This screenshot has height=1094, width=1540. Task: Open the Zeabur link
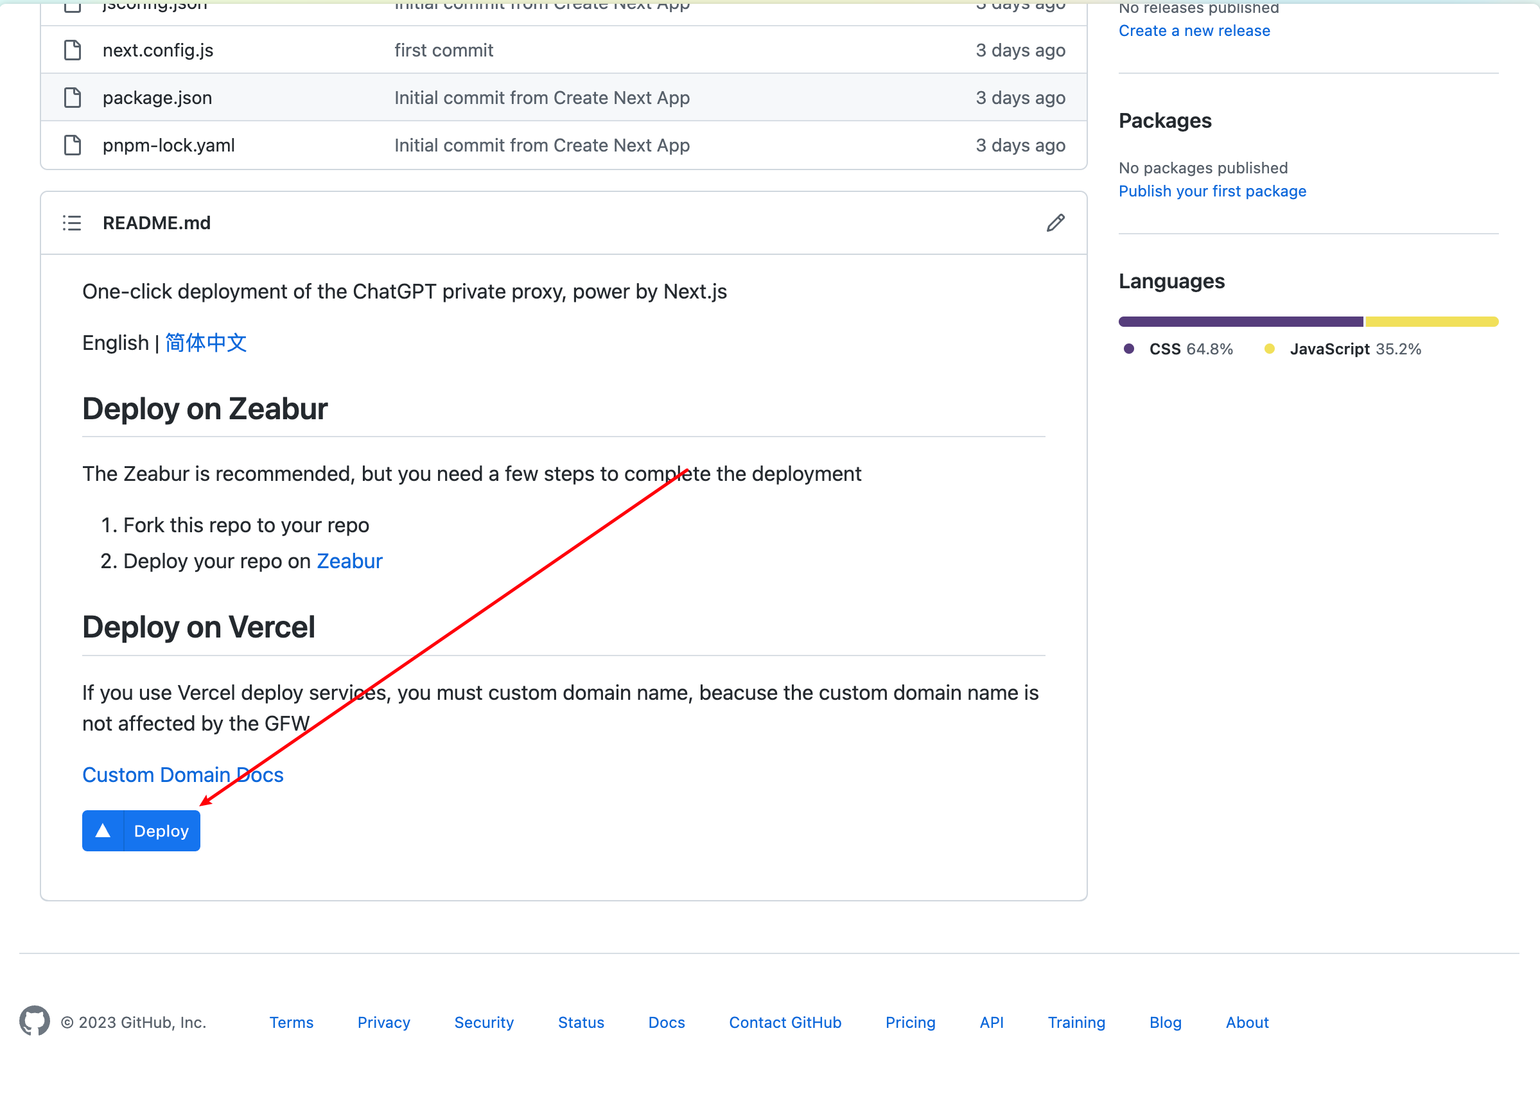tap(349, 561)
